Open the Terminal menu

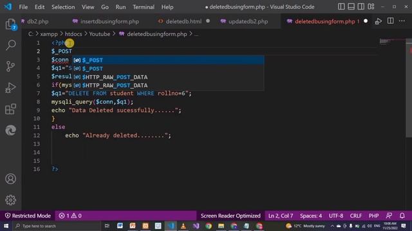[x=144, y=7]
